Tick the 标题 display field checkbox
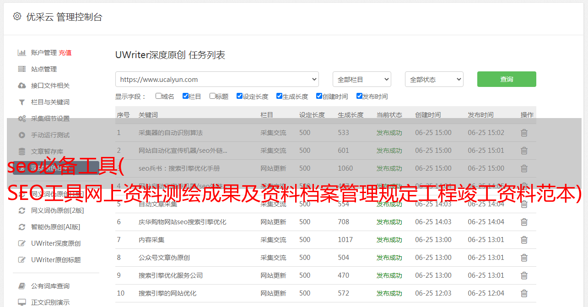The width and height of the screenshot is (588, 307). [x=212, y=96]
